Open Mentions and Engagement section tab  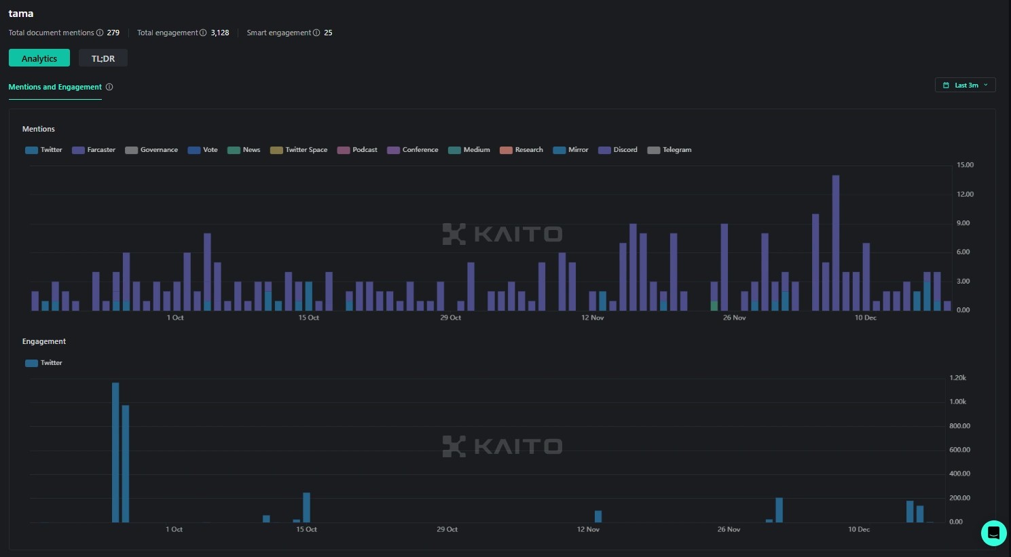55,87
